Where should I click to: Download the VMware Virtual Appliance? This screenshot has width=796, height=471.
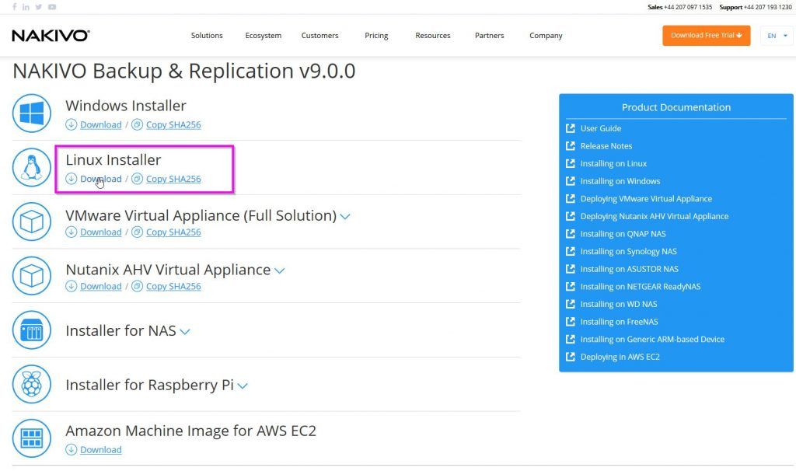[x=100, y=232]
